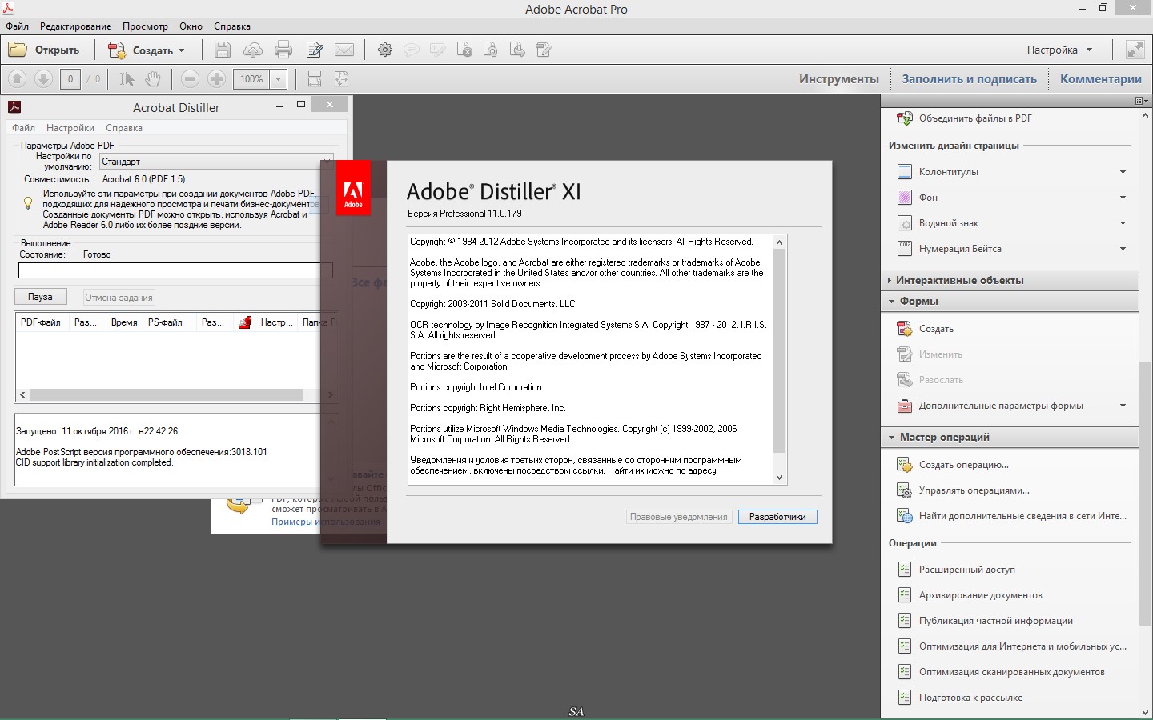Select the text selection cursor tool
1153x720 pixels.
127,78
